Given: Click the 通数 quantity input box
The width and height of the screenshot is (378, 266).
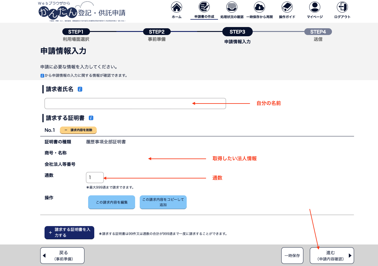Looking at the screenshot, I should (95, 178).
